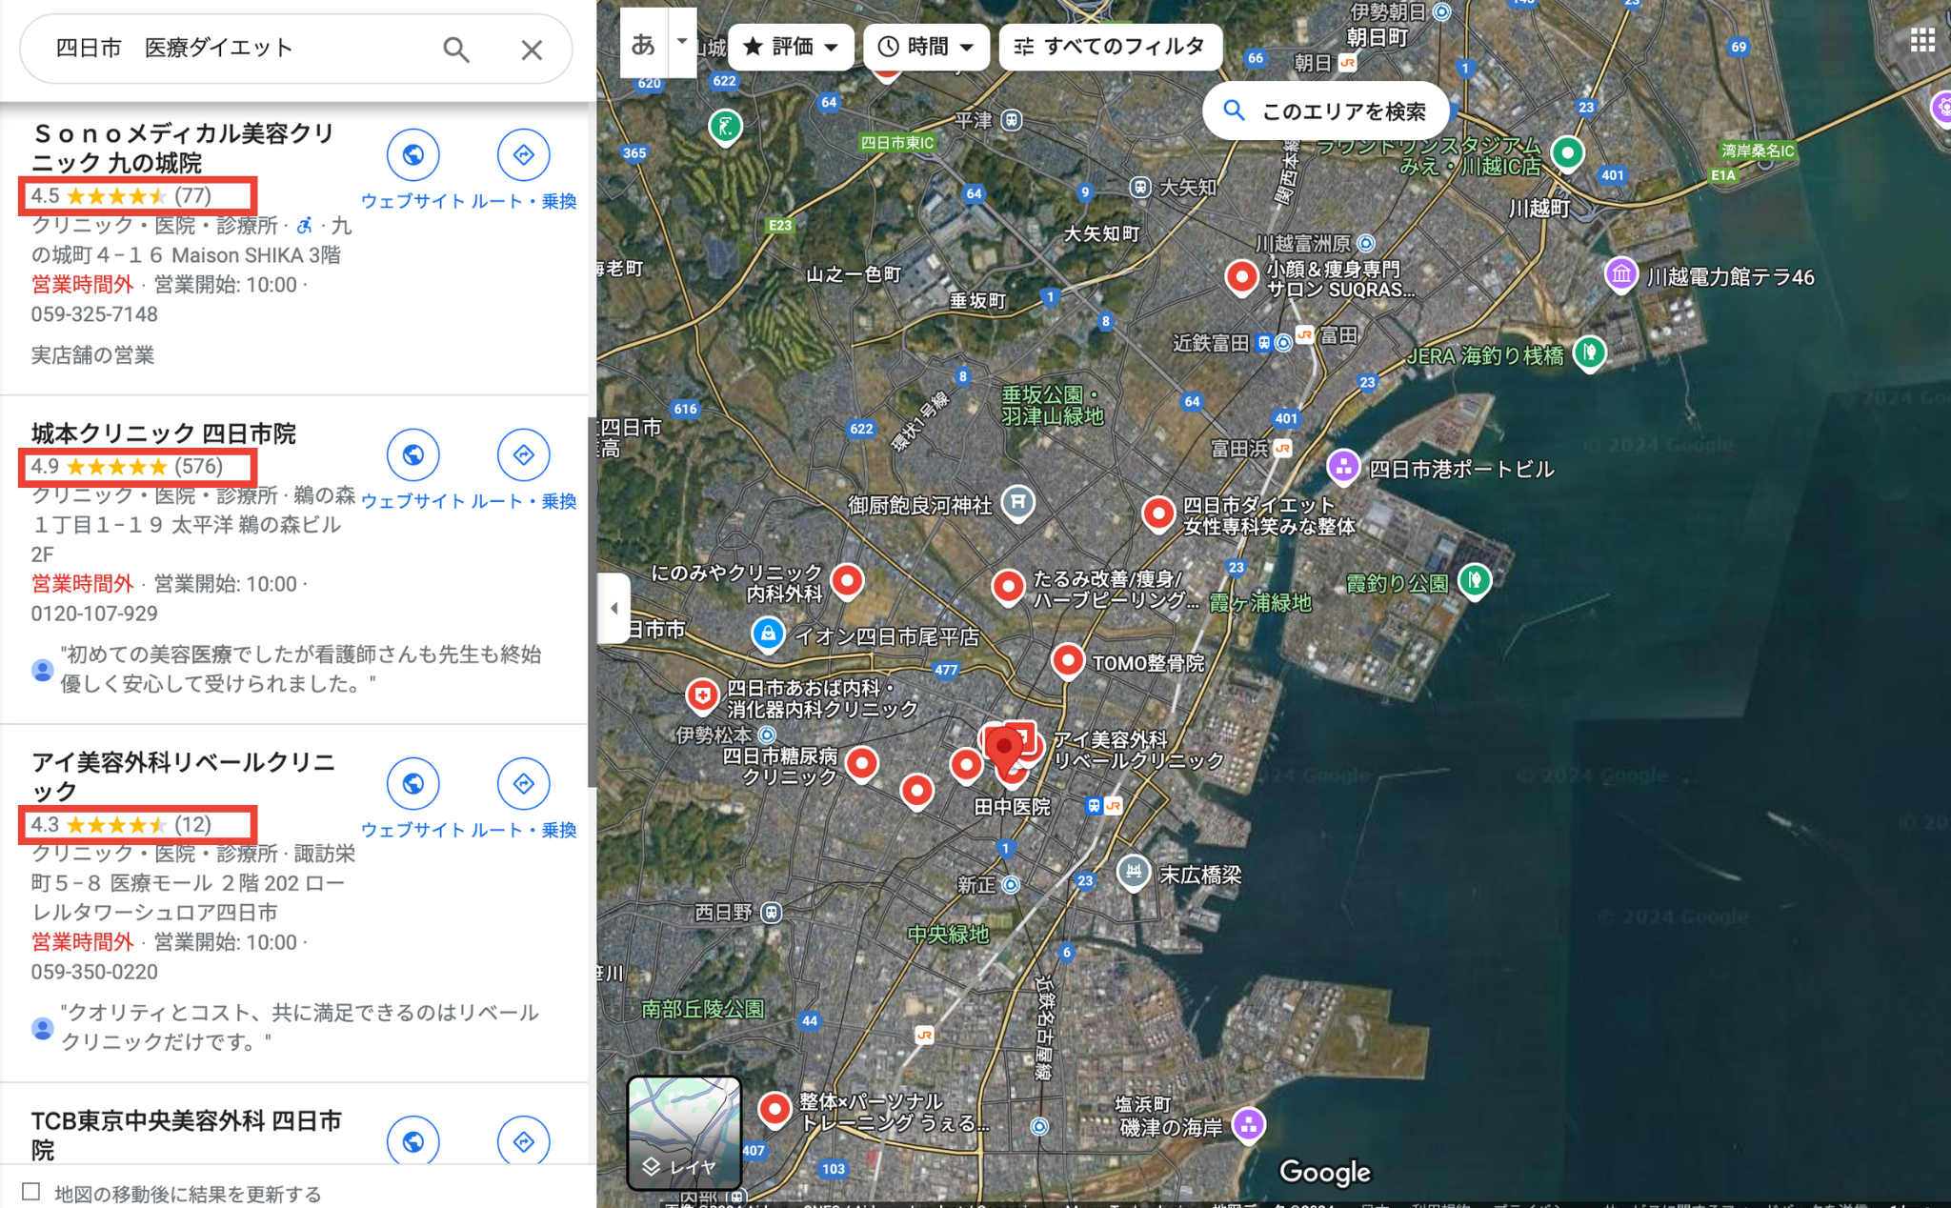Open the Sonoメディカル美容クリニック 九の城院 listing title
Screen dimensions: 1951x1208
pyautogui.click(x=183, y=148)
